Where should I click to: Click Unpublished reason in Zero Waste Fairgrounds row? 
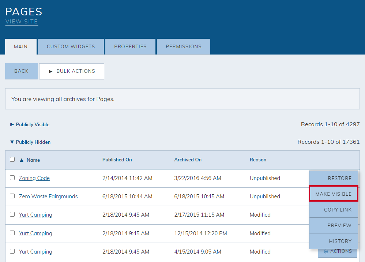coord(265,196)
